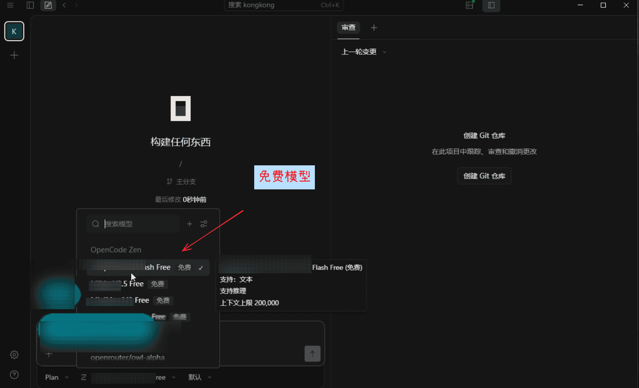Viewport: 639px width, 388px height.
Task: Toggle the right review panel icon
Action: (x=491, y=5)
